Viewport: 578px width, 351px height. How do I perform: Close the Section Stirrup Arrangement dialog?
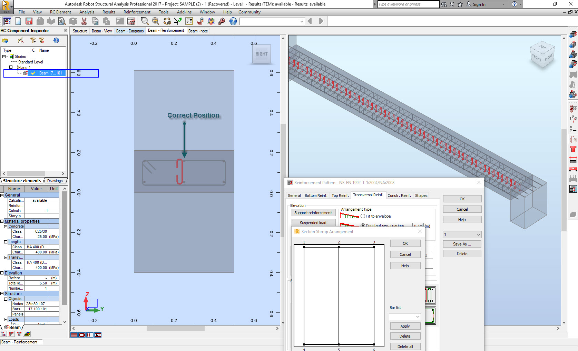pos(420,231)
